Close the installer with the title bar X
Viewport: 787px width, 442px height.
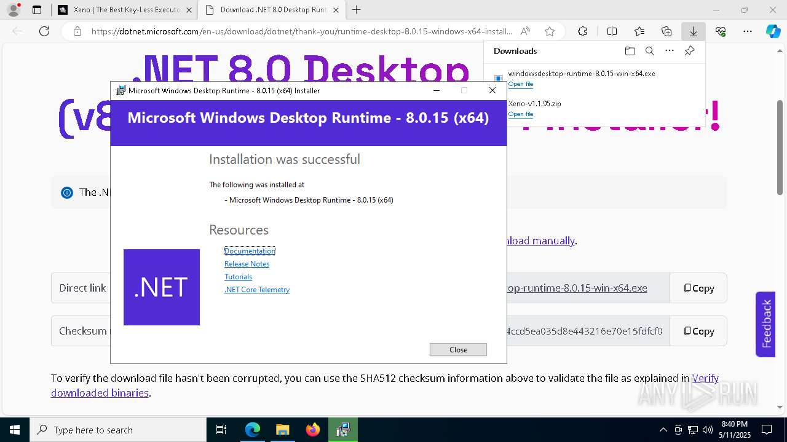click(x=492, y=90)
